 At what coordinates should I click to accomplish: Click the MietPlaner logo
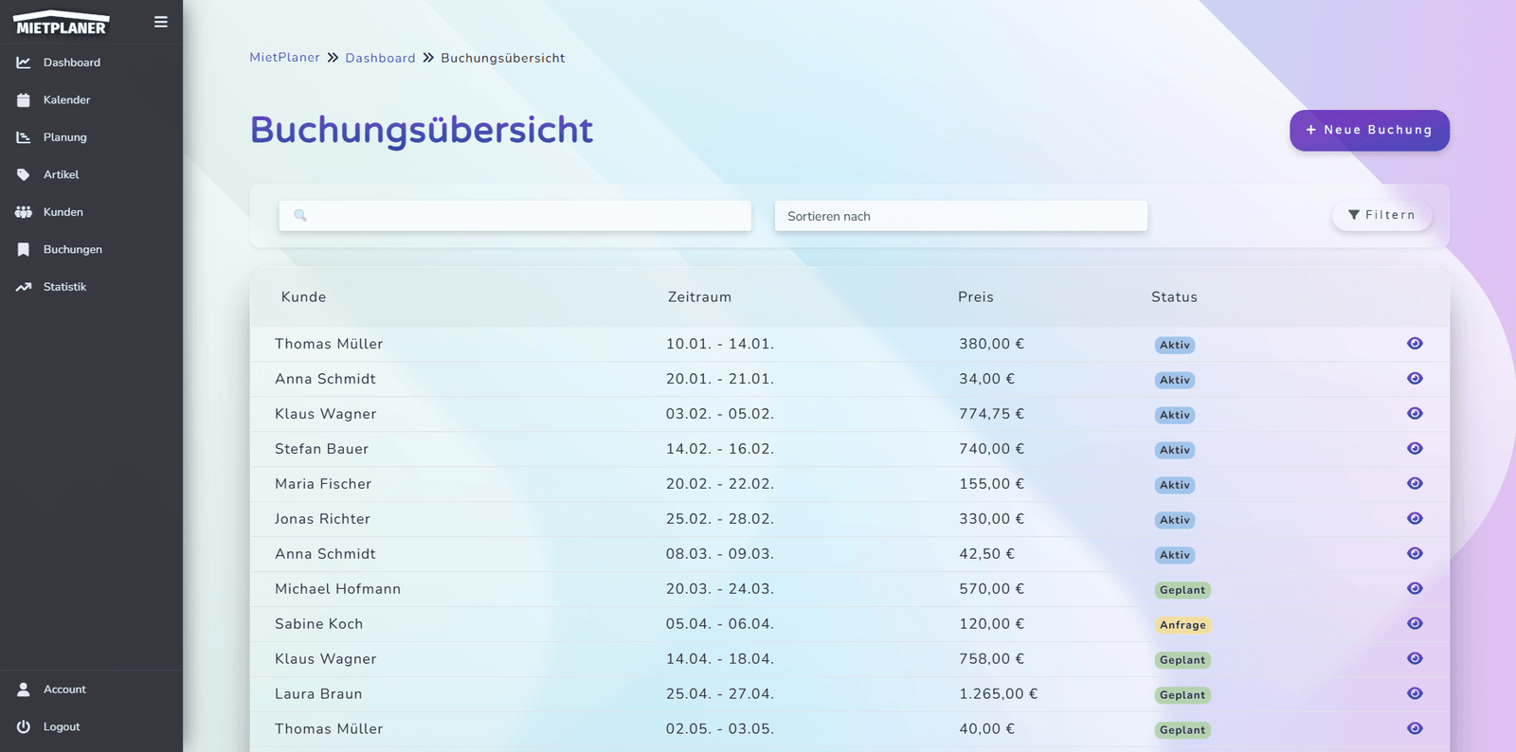[62, 23]
